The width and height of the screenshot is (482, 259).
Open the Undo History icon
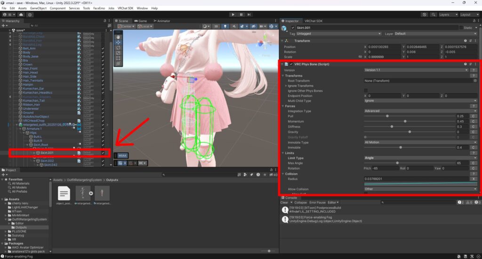coord(424,15)
